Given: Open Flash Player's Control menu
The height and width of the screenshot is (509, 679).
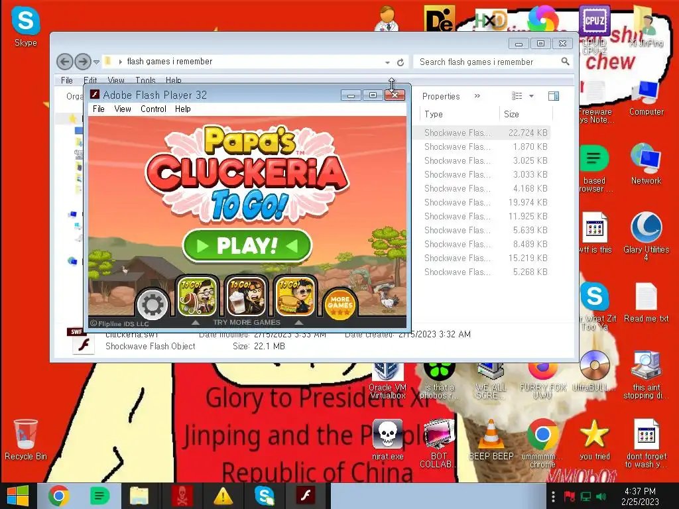Looking at the screenshot, I should (153, 109).
